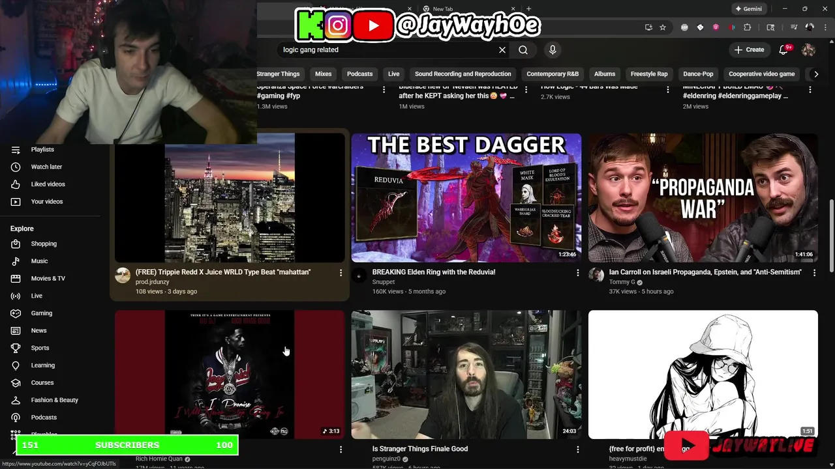
Task: Select Cooperative video game chip
Action: tap(762, 74)
